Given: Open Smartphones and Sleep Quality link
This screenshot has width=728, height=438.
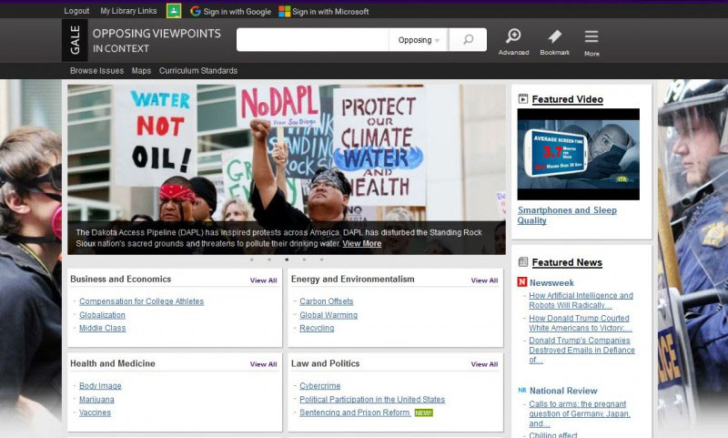Looking at the screenshot, I should click(567, 215).
